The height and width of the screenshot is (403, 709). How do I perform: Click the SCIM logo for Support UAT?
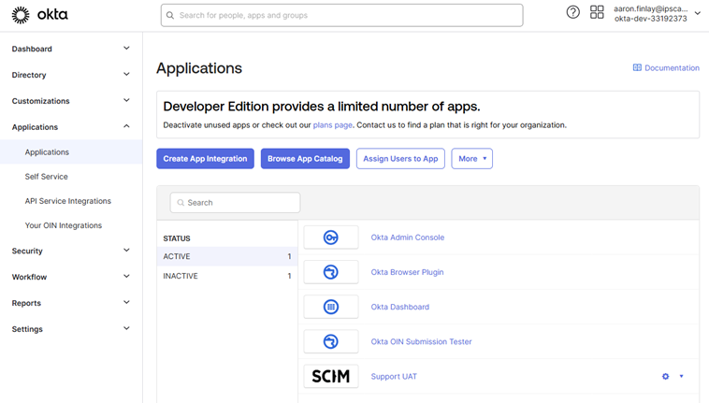[331, 376]
